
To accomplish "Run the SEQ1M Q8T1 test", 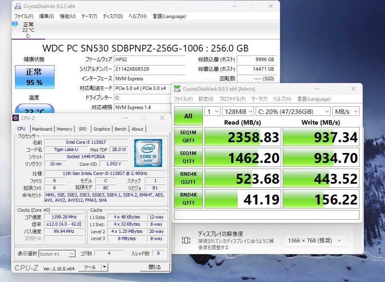I will coord(189,137).
